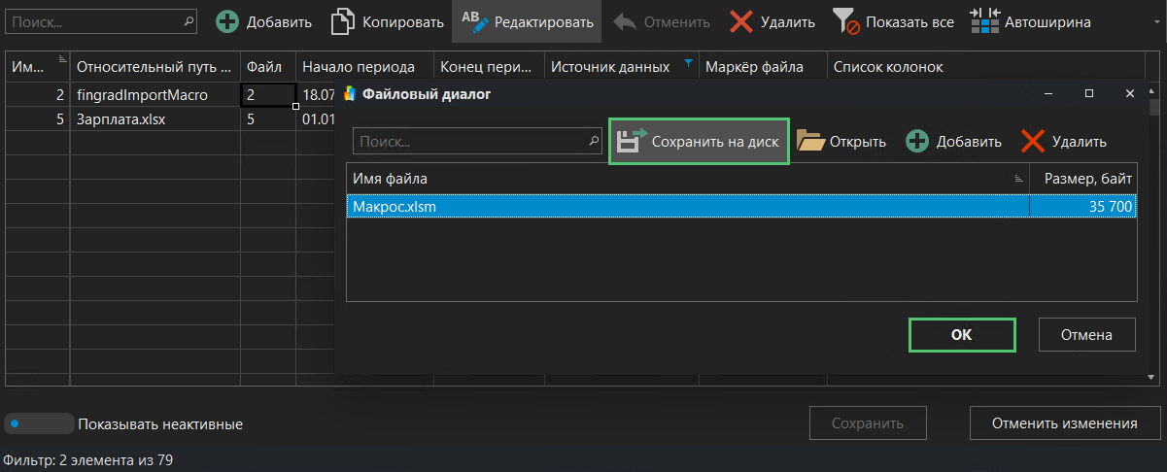
Task: Click the Редактировать toolbar button
Action: [527, 21]
